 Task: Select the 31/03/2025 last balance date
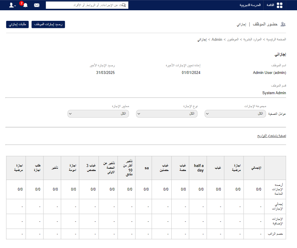pyautogui.click(x=105, y=73)
